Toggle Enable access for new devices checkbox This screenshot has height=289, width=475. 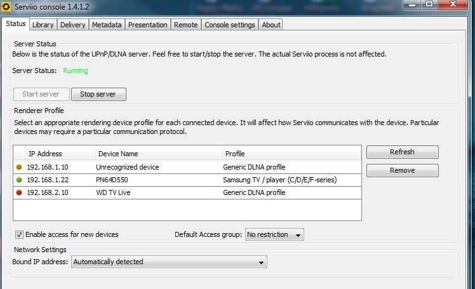click(19, 234)
